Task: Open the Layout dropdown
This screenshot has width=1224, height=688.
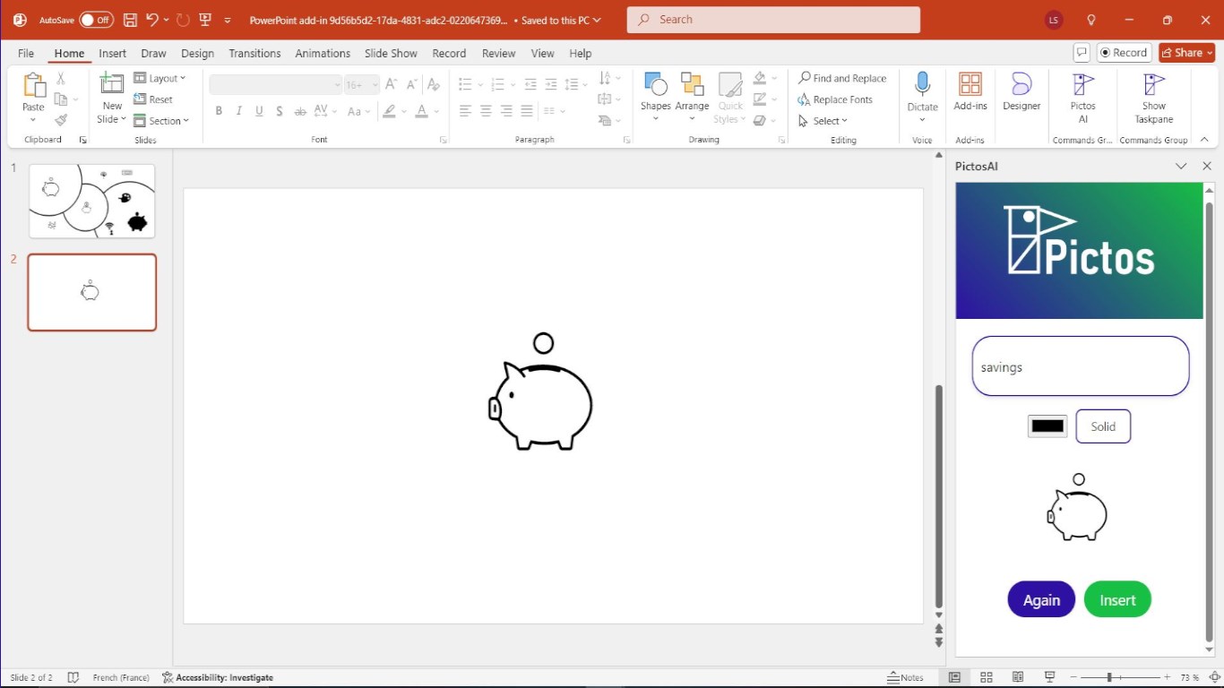Action: (159, 79)
